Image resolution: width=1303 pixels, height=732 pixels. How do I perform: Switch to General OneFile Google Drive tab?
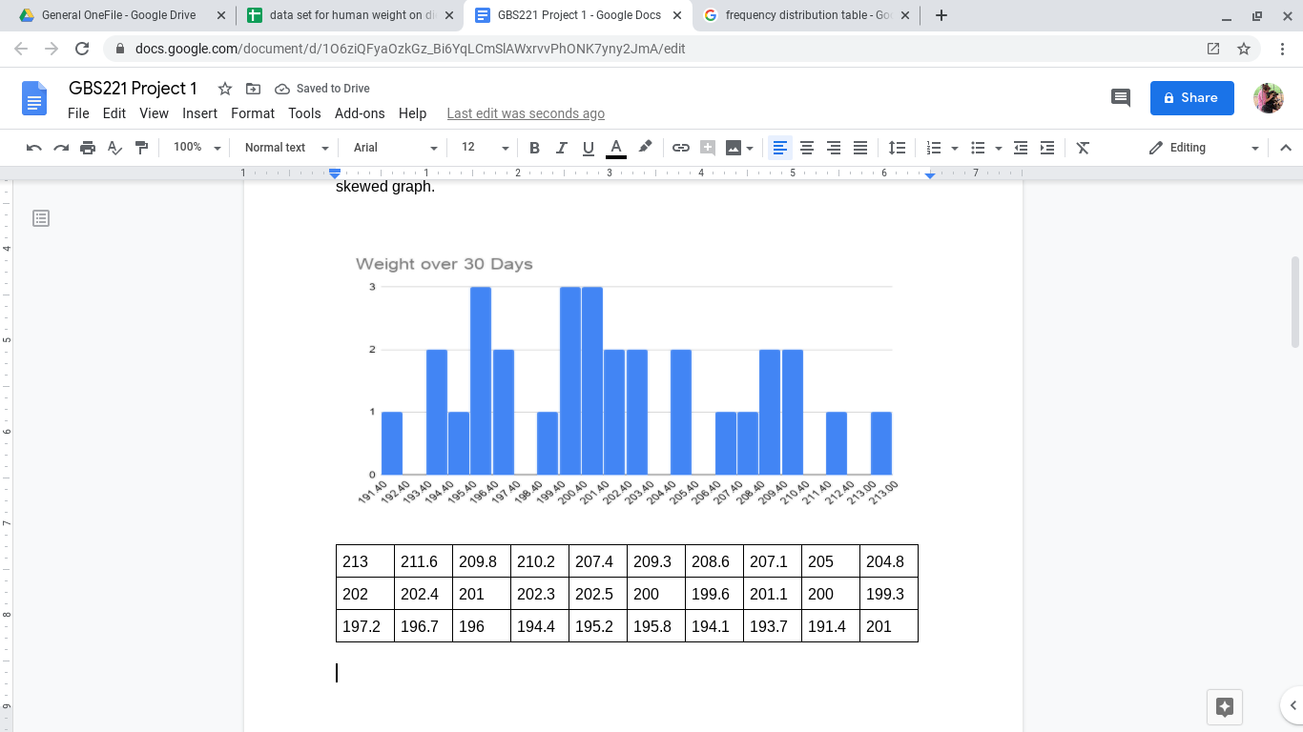[119, 15]
